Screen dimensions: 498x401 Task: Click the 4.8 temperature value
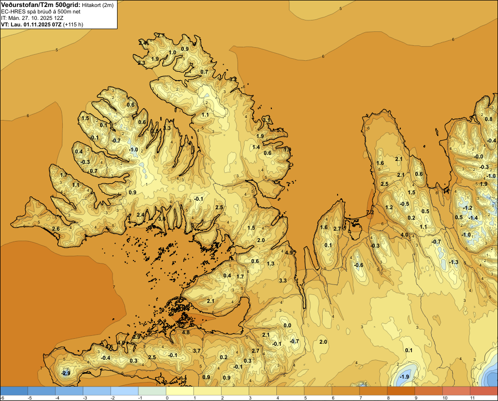pos(185,332)
